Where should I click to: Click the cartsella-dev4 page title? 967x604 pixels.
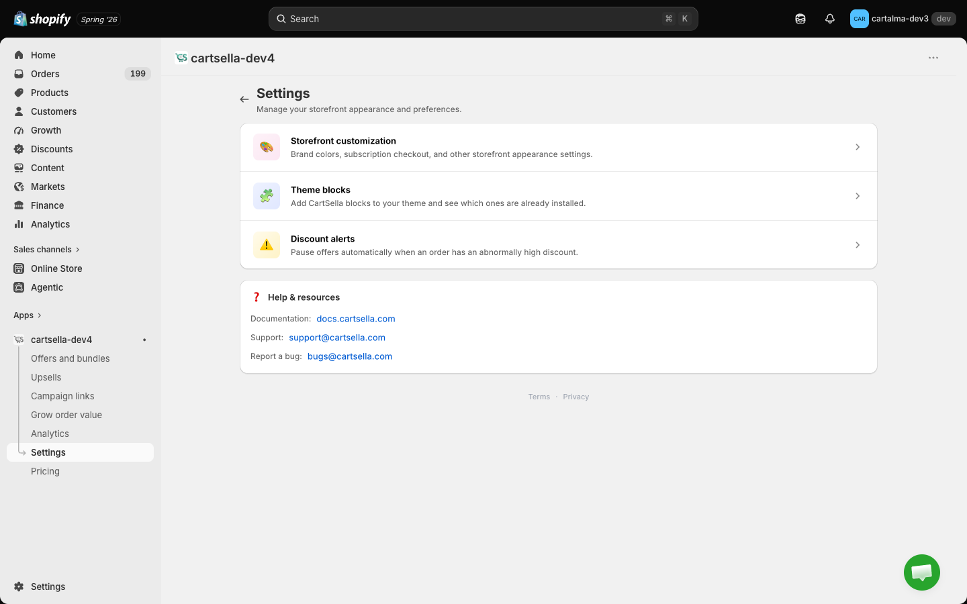232,58
